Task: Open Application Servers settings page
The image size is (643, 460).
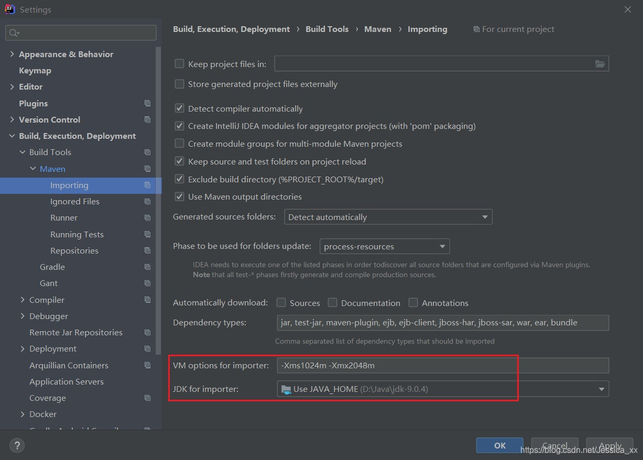Action: [67, 381]
